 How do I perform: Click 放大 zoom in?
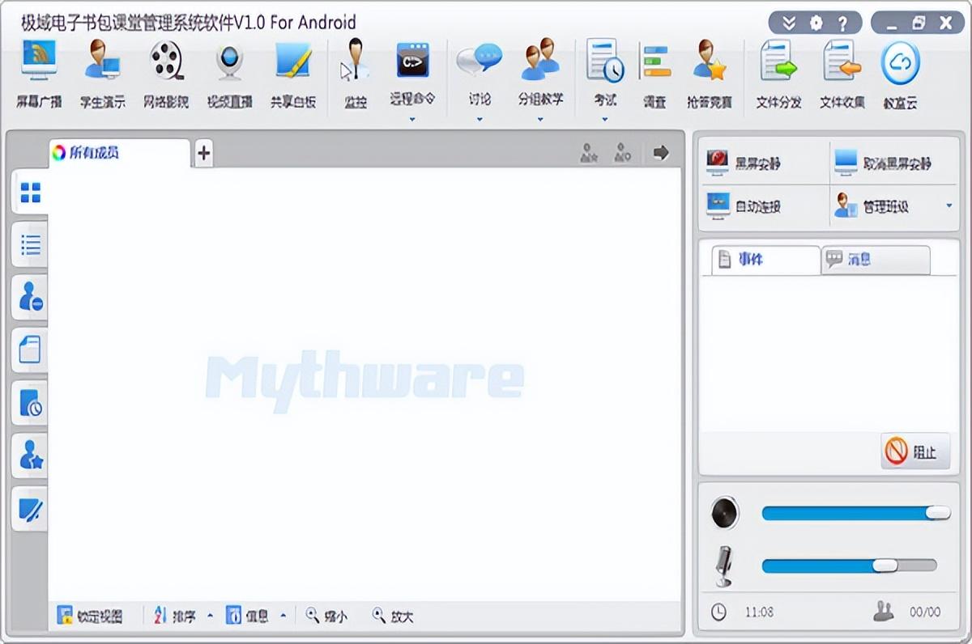pos(393,616)
